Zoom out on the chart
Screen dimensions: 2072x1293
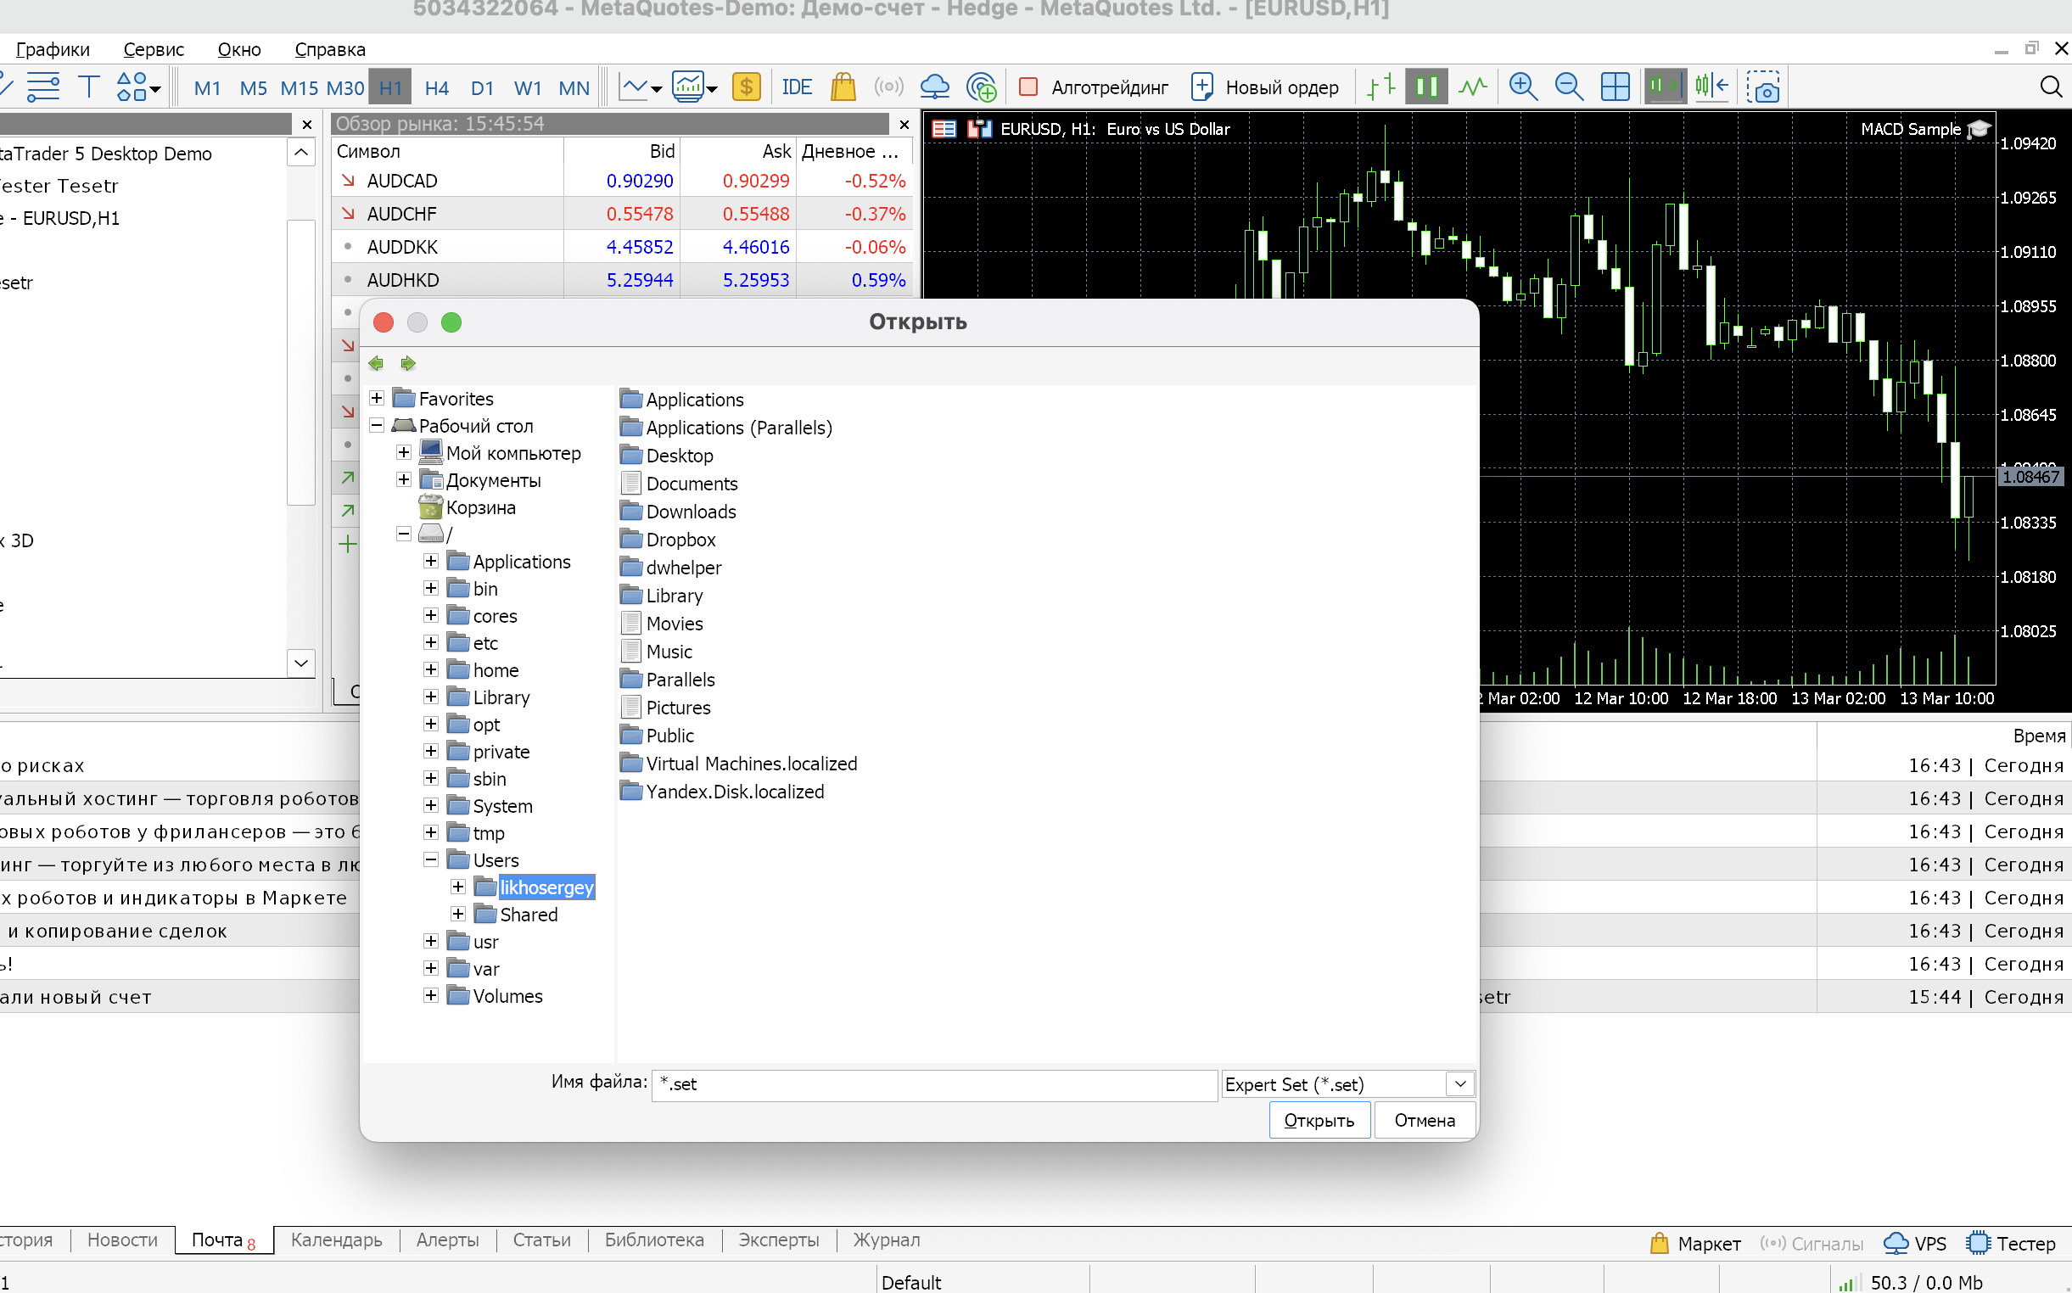pyautogui.click(x=1569, y=87)
